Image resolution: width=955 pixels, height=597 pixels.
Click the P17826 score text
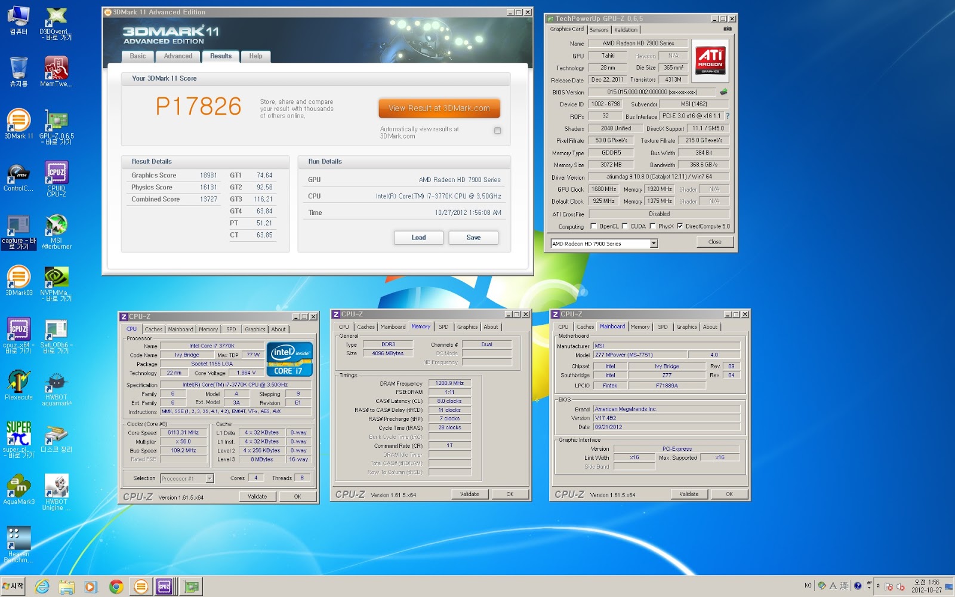(198, 107)
